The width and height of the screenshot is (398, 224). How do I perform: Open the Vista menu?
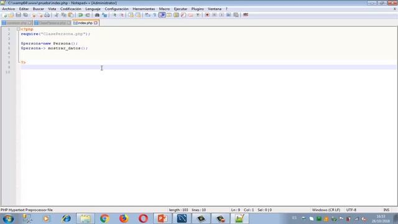point(52,9)
